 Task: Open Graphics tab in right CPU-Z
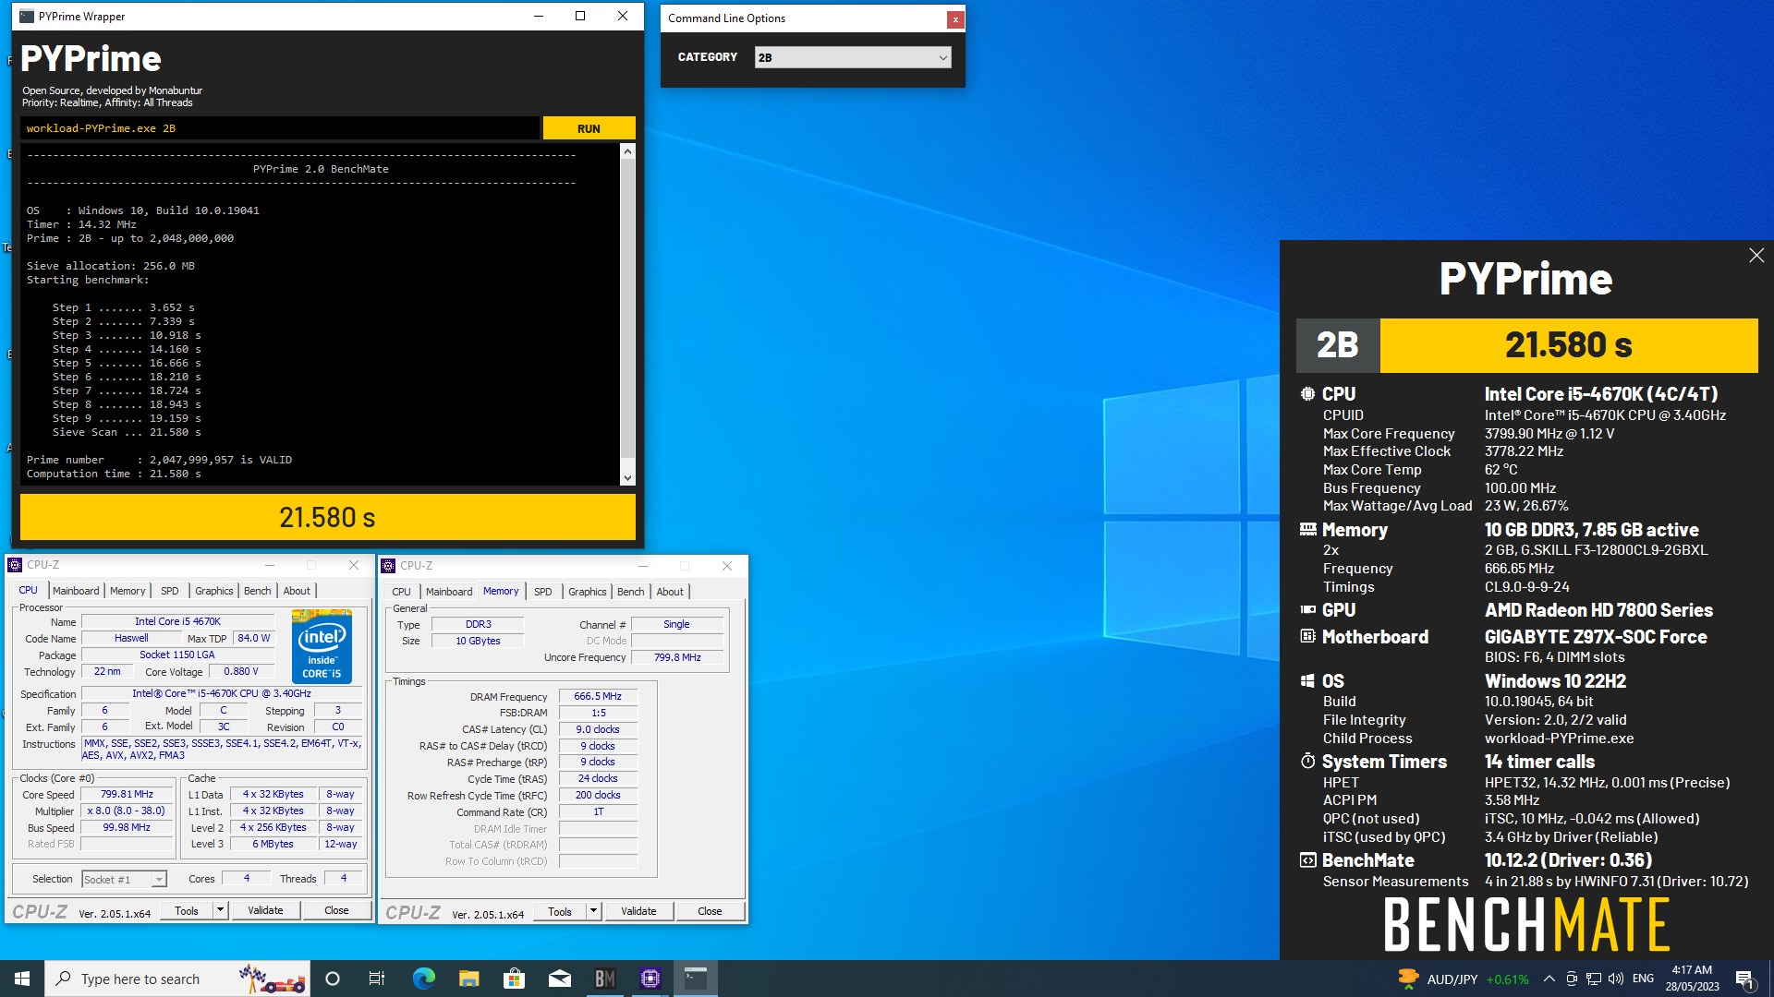click(588, 592)
